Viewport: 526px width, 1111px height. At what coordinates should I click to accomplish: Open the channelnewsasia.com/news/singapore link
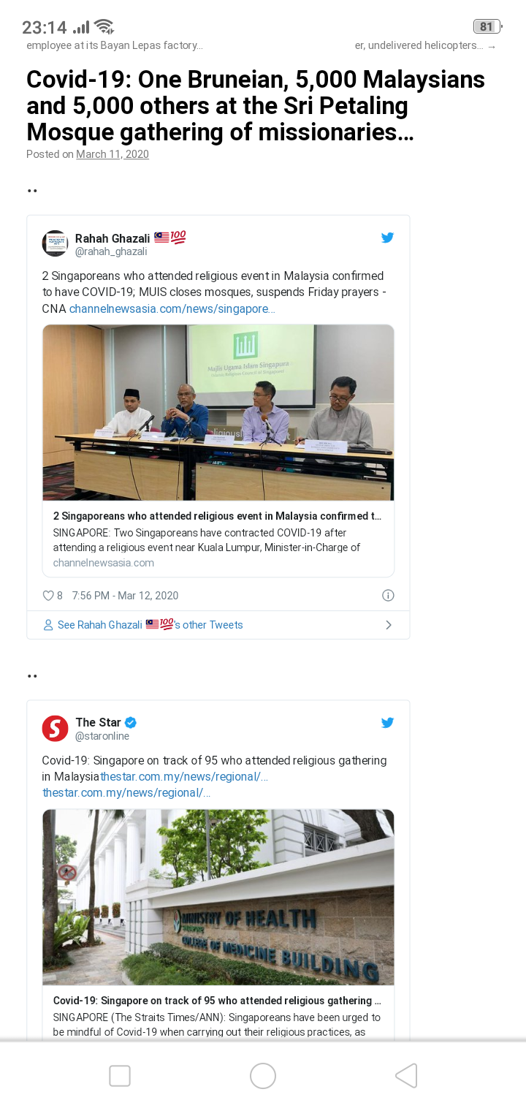(x=172, y=308)
